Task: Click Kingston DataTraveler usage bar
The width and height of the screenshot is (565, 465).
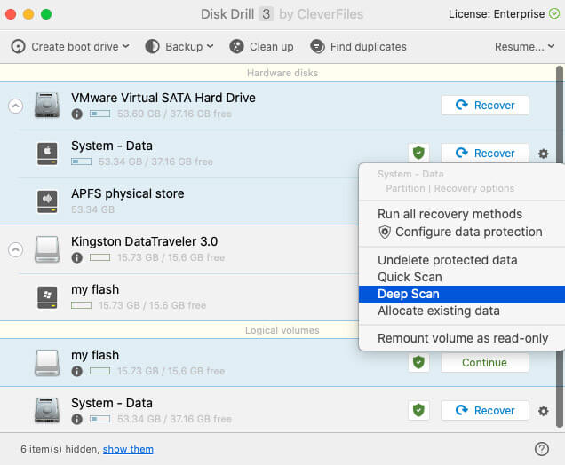Action: point(99,257)
